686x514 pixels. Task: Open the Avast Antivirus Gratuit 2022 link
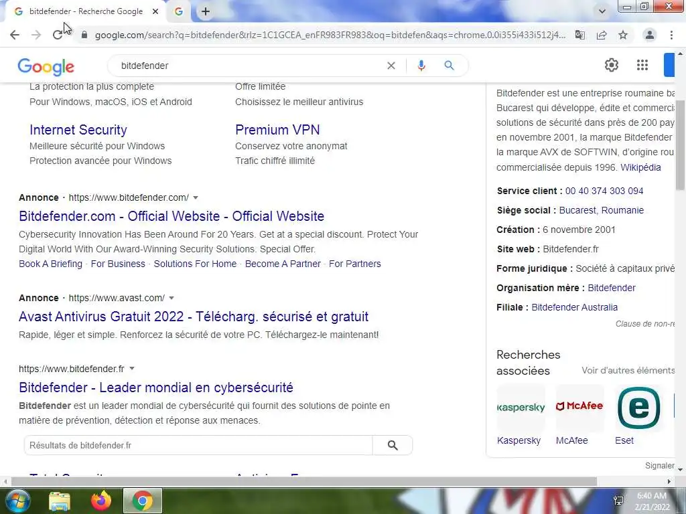click(194, 317)
